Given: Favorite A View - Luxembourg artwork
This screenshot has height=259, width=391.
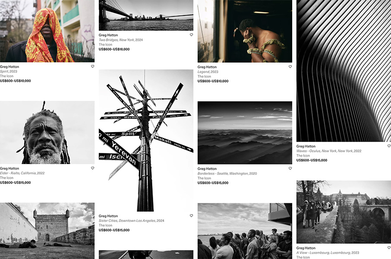Looking at the screenshot, I should point(389,248).
